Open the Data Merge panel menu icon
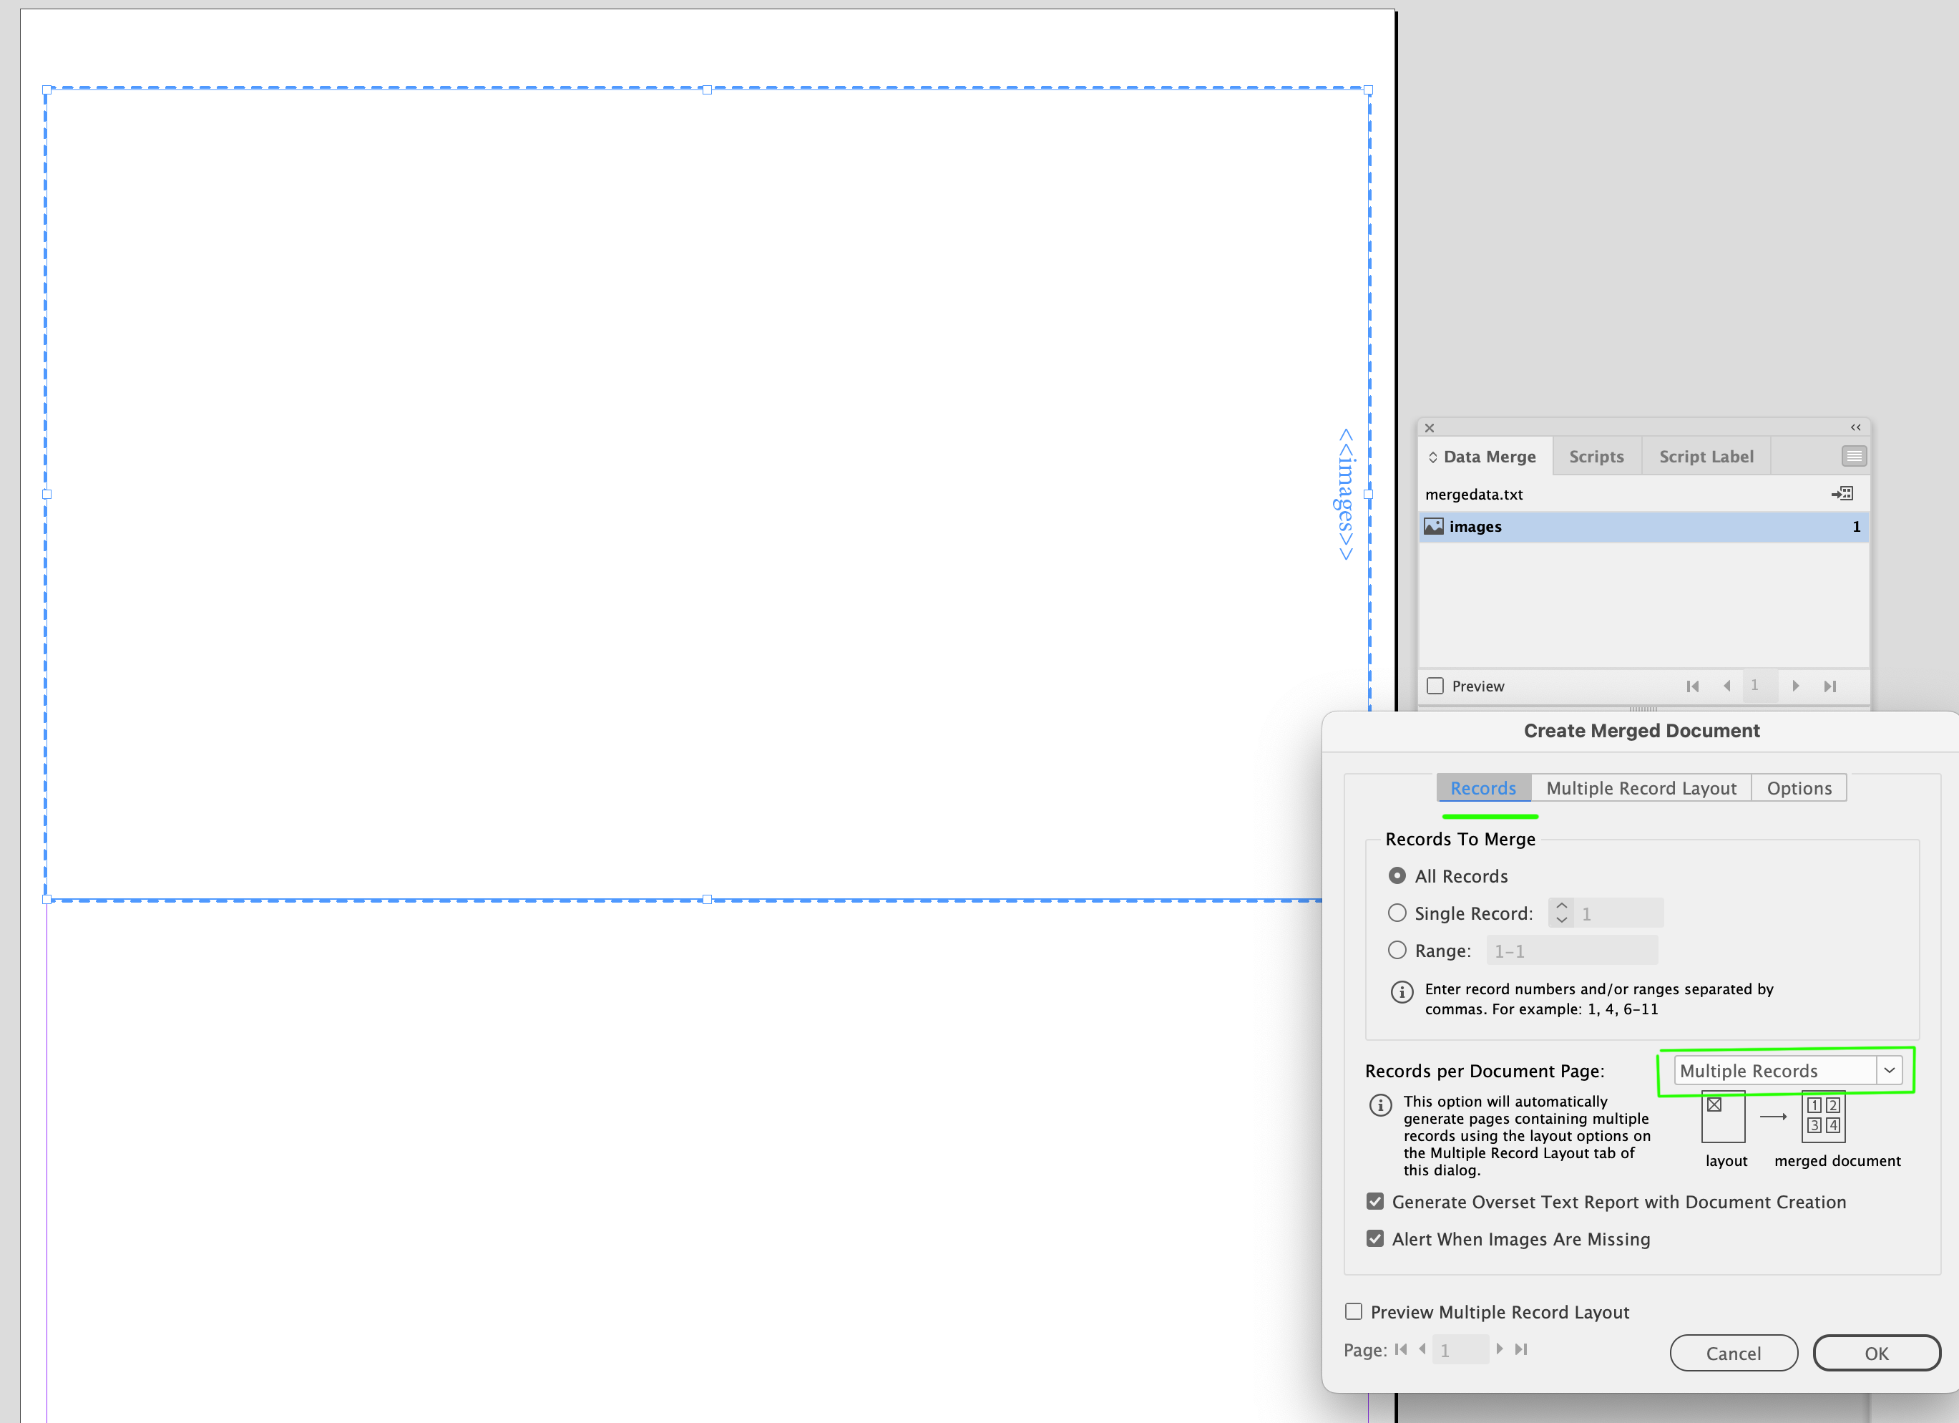 (x=1854, y=455)
